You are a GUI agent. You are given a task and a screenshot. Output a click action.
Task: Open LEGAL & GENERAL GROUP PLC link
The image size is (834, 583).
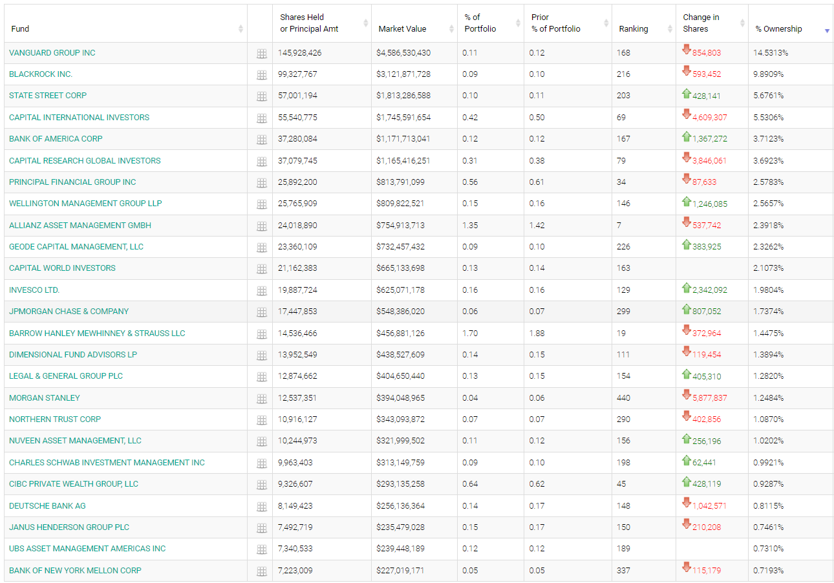pyautogui.click(x=66, y=376)
